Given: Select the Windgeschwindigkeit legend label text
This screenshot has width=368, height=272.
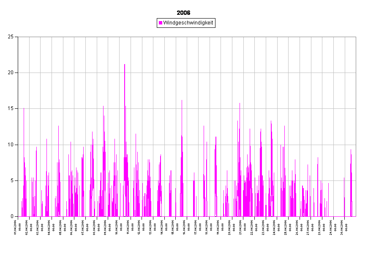Looking at the screenshot, I should tap(188, 23).
